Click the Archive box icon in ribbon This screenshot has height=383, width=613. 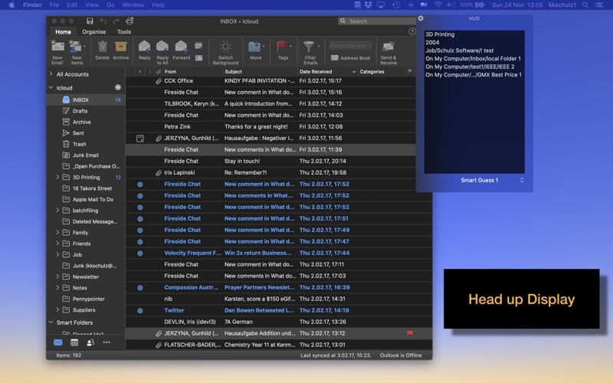click(121, 47)
